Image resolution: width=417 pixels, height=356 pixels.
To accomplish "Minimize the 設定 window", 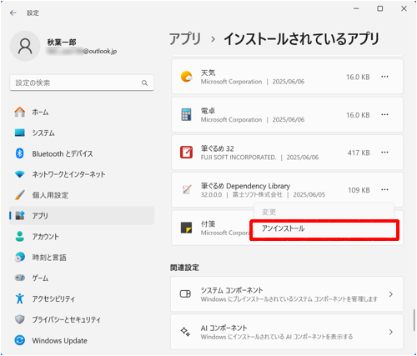I will coord(356,8).
